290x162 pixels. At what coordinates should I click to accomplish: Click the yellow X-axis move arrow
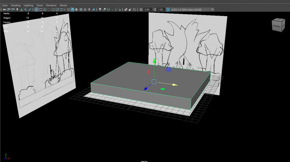[x=175, y=85]
